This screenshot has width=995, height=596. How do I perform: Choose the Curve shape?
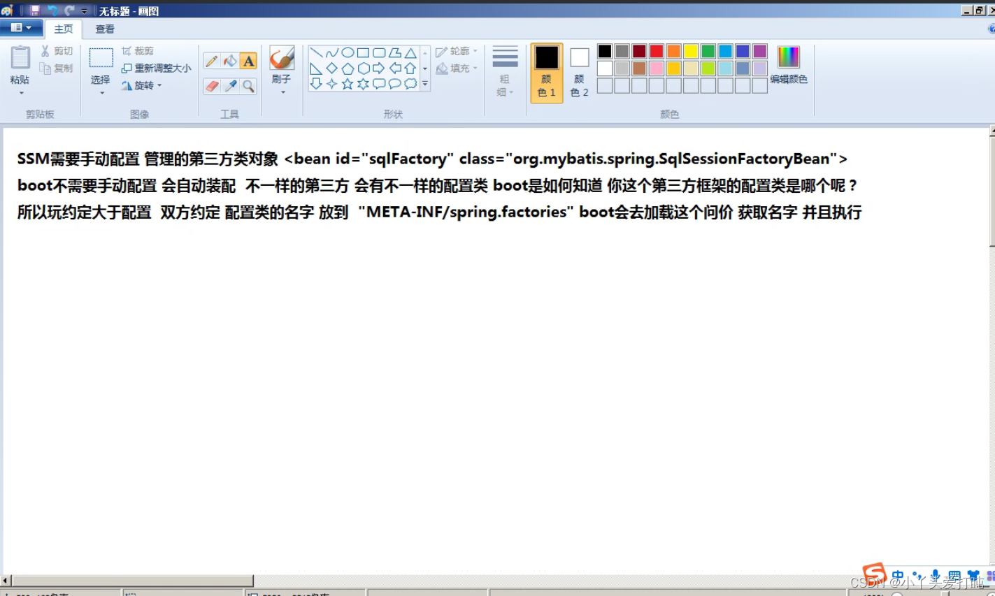click(332, 52)
